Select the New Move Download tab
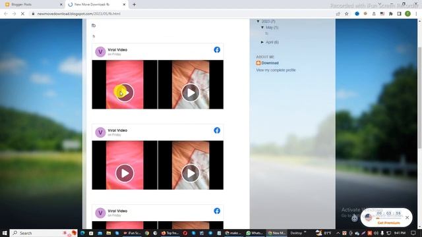The image size is (422, 237). pyautogui.click(x=96, y=5)
